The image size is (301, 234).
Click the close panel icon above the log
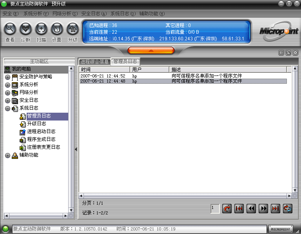[295, 53]
